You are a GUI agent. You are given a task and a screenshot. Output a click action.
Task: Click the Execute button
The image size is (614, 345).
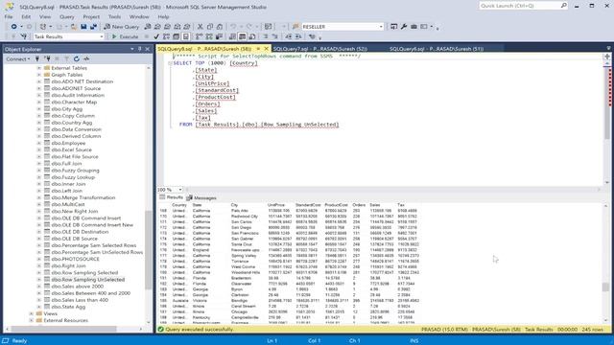click(125, 36)
